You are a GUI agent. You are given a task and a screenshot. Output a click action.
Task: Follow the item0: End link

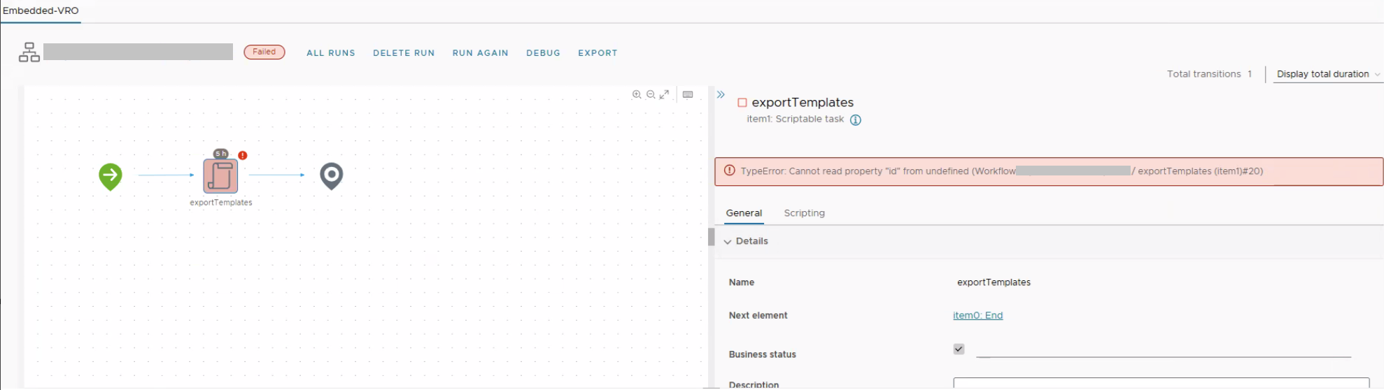977,315
